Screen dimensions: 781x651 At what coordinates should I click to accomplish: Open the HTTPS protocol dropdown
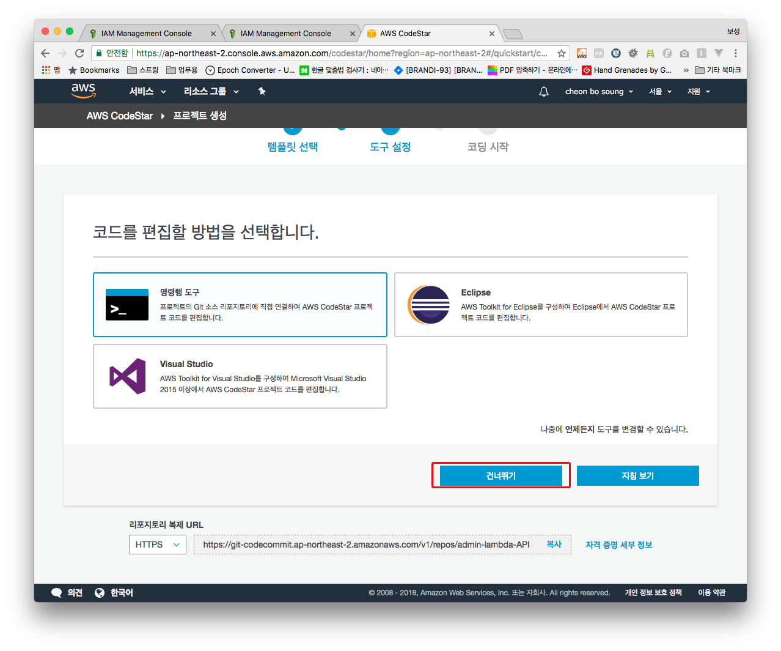click(157, 545)
